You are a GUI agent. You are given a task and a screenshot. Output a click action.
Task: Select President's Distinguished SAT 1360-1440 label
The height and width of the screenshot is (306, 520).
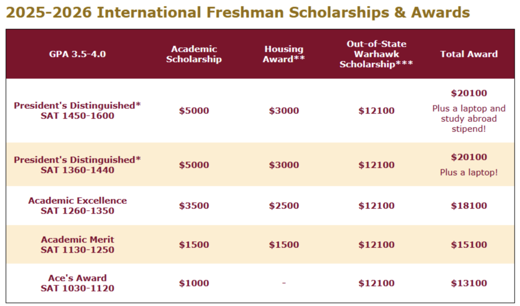point(77,165)
